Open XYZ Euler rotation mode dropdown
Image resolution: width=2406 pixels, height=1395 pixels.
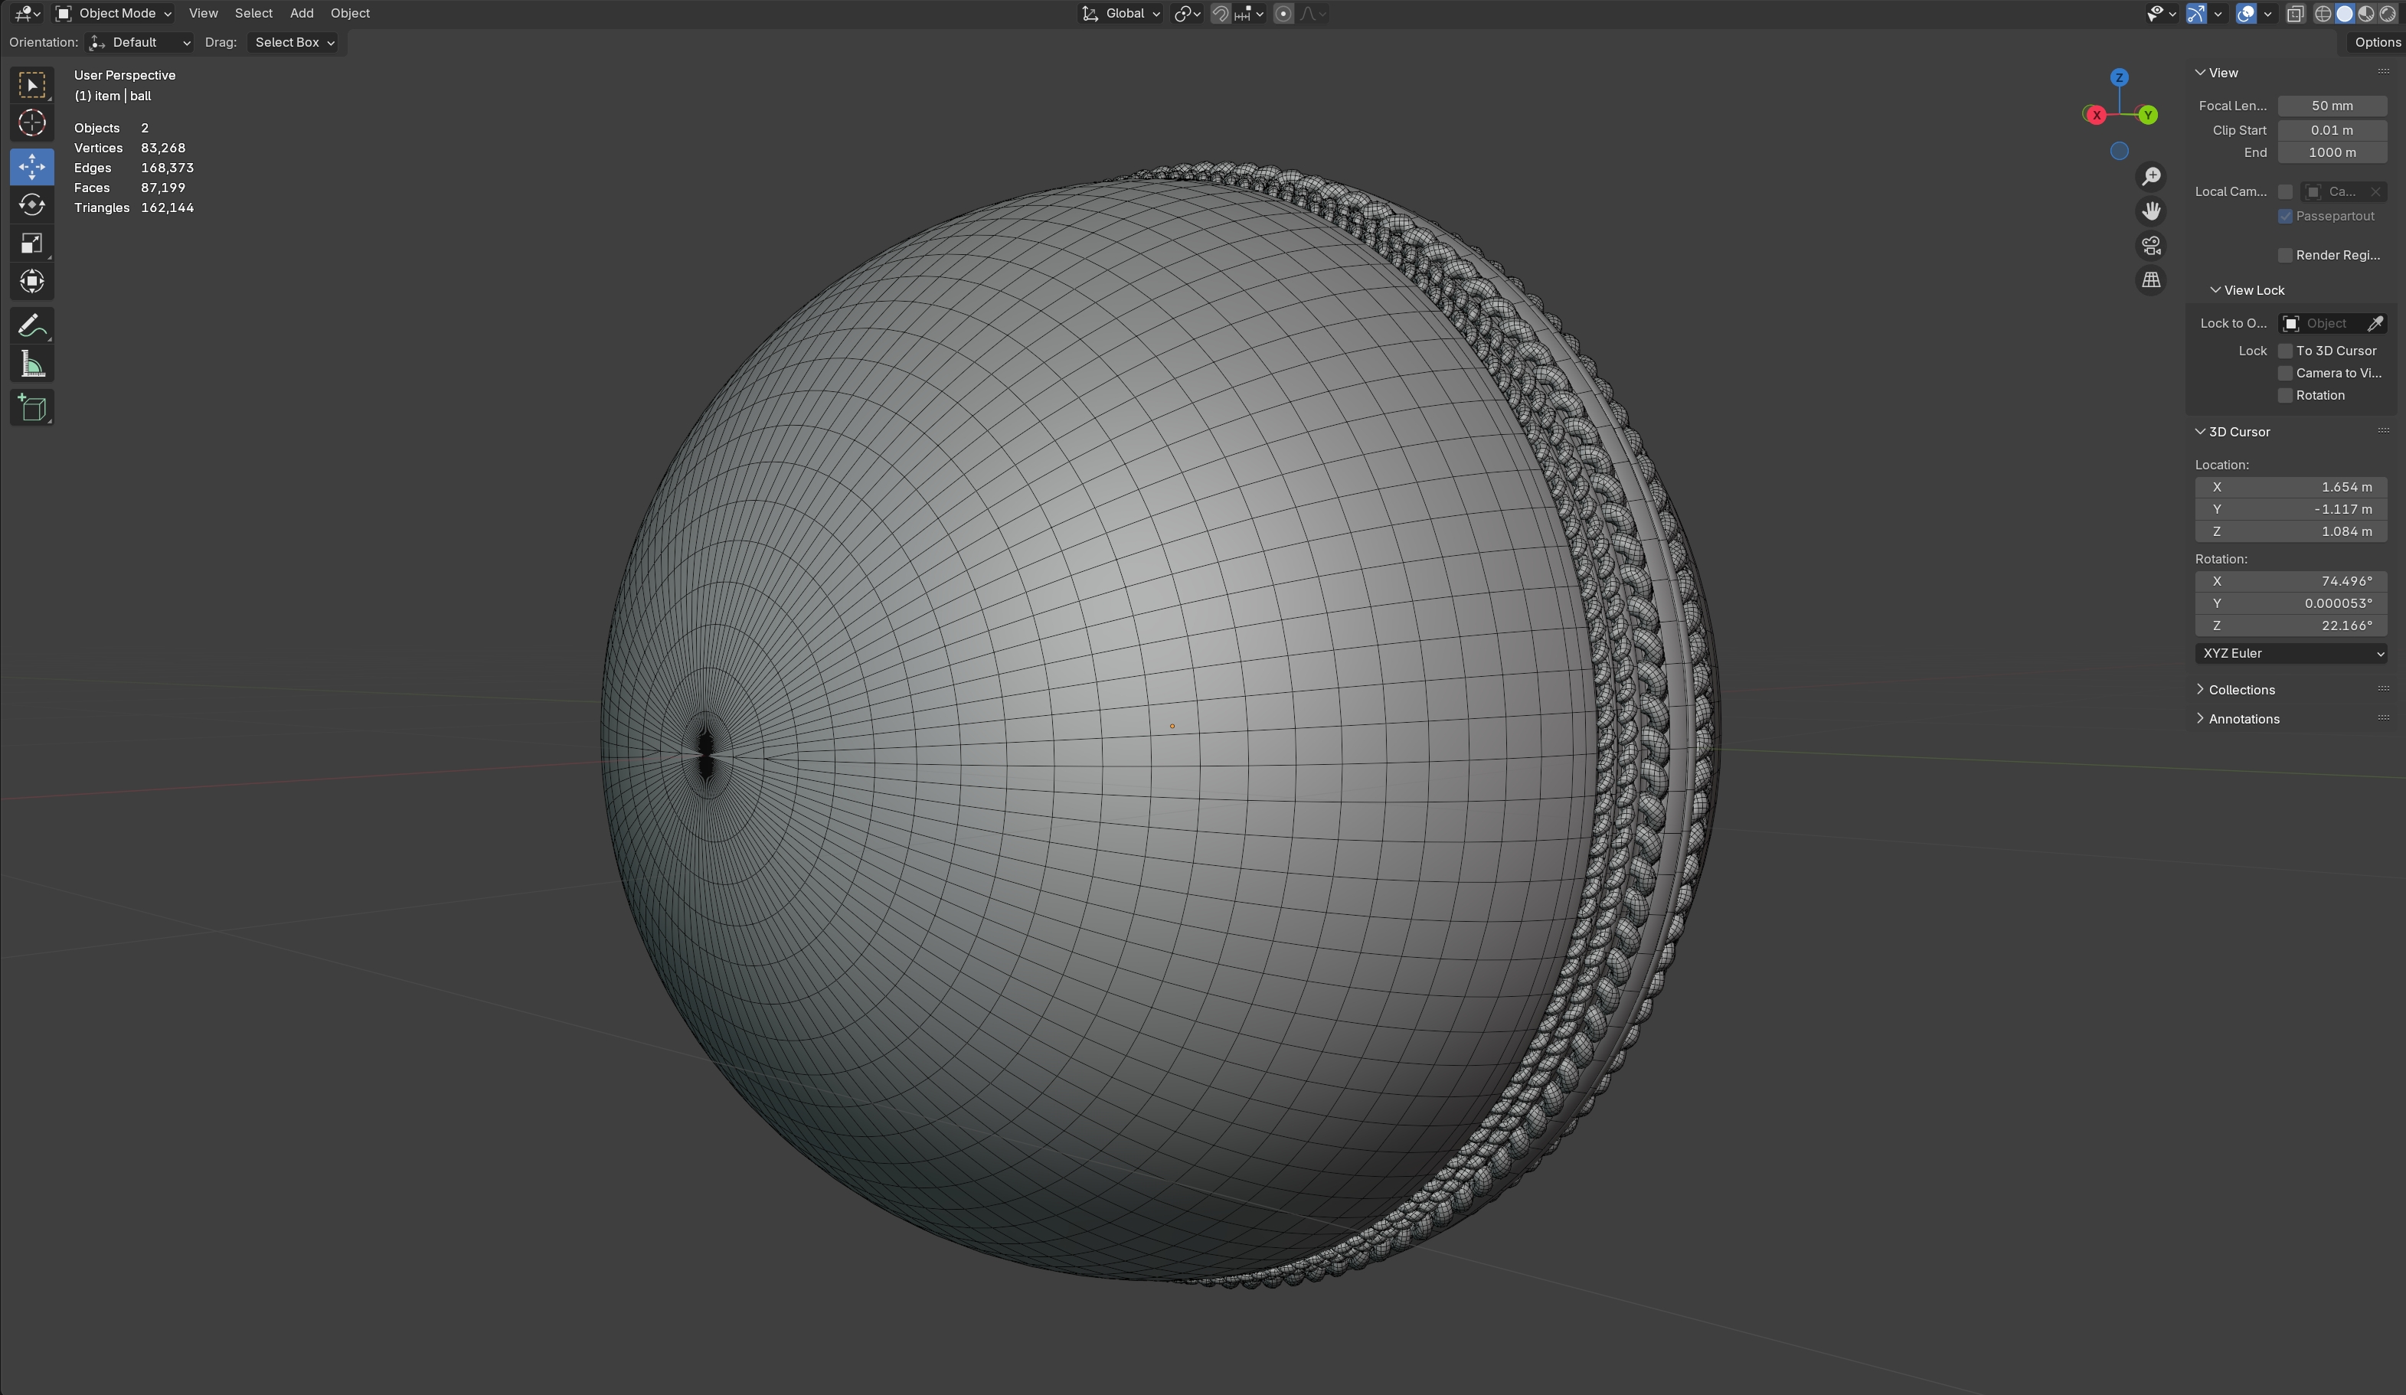click(x=2290, y=653)
